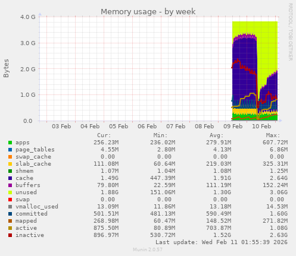
Task: Select the 'unused' legend label
Action: click(26, 192)
